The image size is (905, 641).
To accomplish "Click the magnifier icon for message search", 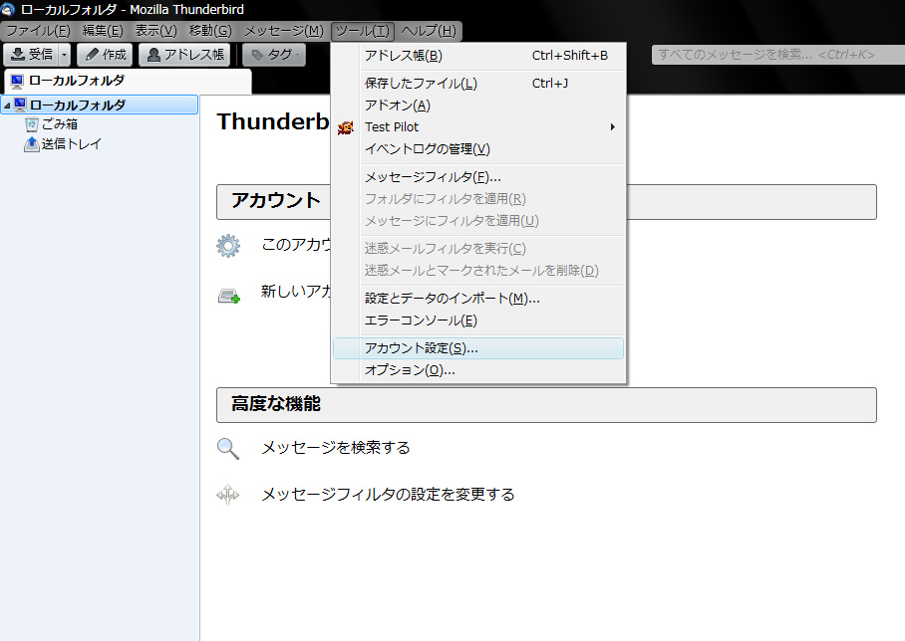I will 227,449.
